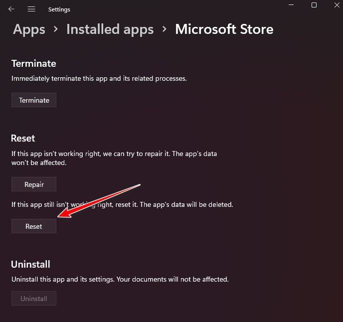Open the hamburger navigation menu
Image resolution: width=343 pixels, height=322 pixels.
coord(31,9)
